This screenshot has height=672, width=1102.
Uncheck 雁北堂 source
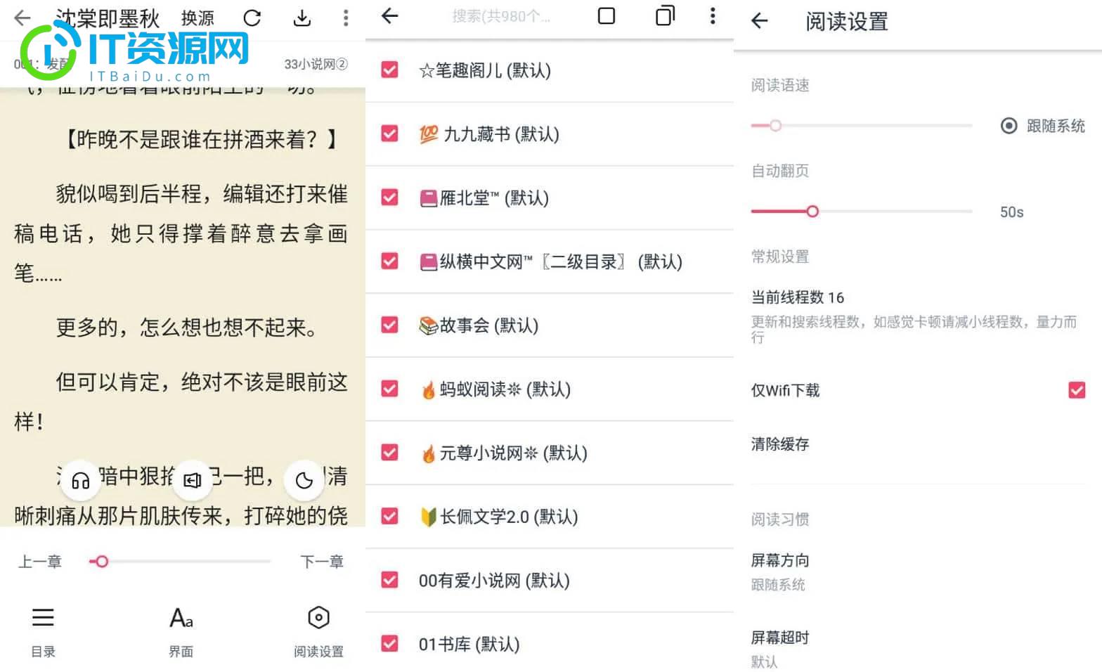click(389, 198)
